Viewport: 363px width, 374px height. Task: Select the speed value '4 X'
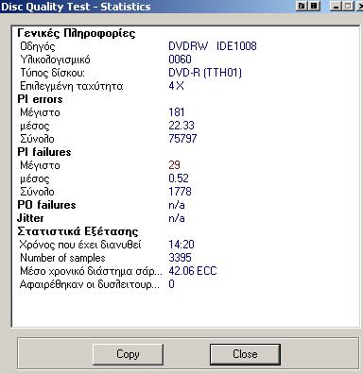pos(176,86)
